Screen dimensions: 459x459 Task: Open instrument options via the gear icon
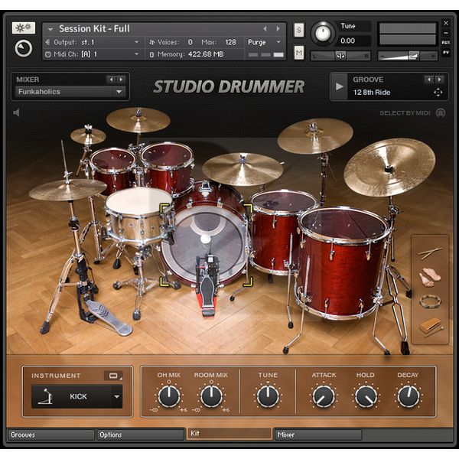click(24, 28)
